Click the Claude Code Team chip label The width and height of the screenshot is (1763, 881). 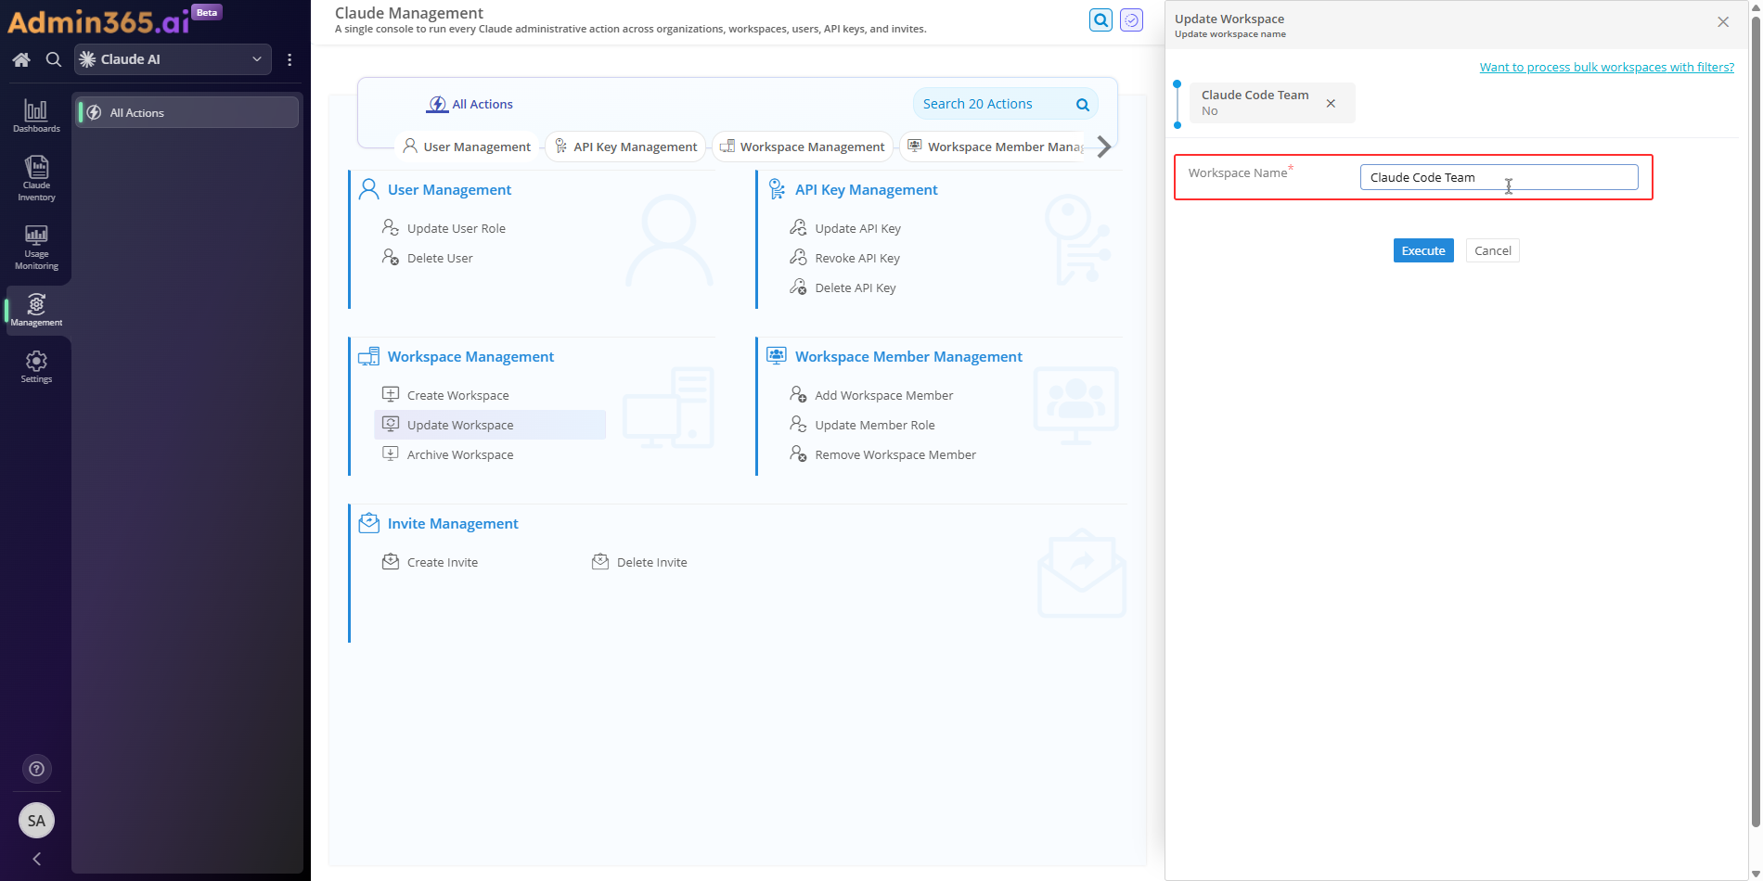[x=1255, y=95]
